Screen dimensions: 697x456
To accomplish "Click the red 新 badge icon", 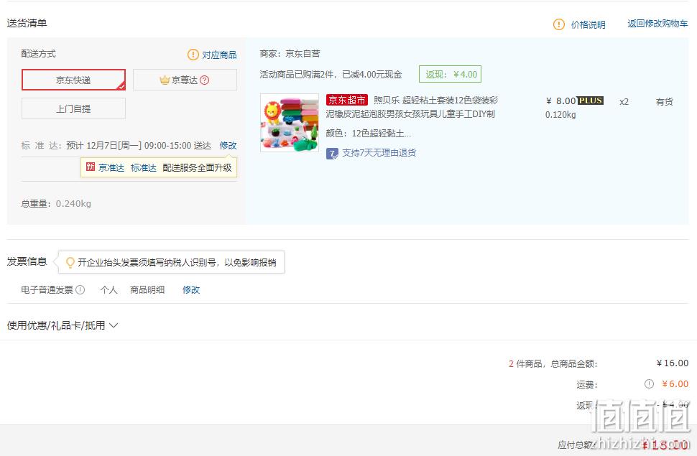I will 91,167.
